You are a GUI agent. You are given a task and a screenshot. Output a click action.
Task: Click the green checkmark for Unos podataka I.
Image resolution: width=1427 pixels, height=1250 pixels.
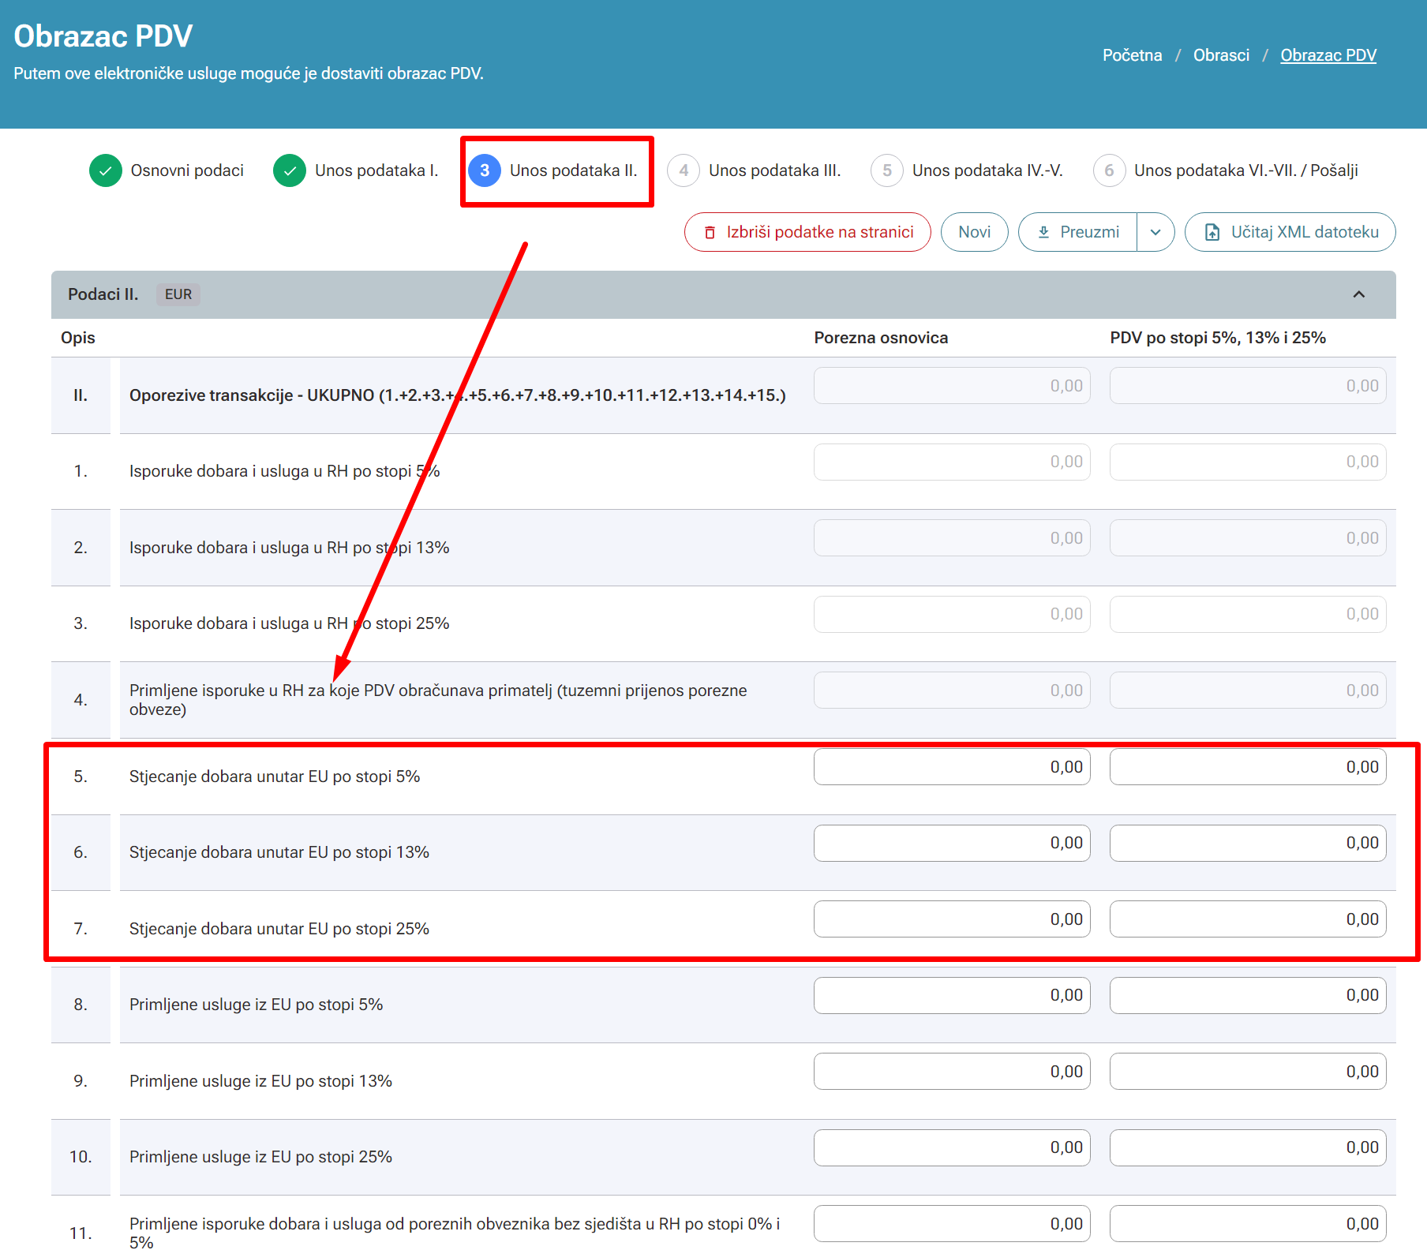(290, 170)
